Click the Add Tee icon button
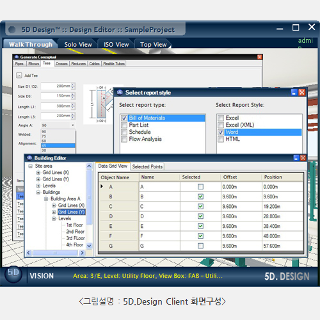 click(x=19, y=76)
